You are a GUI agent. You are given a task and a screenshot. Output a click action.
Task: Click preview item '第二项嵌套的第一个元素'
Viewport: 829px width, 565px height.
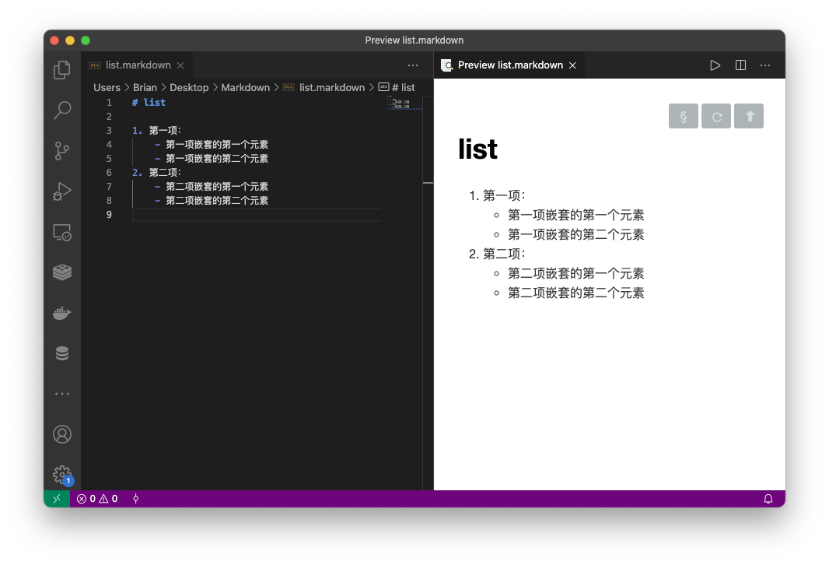click(x=575, y=273)
